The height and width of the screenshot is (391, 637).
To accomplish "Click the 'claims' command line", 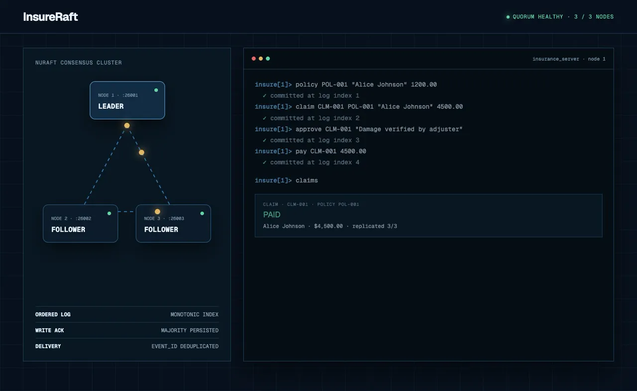I will click(286, 181).
